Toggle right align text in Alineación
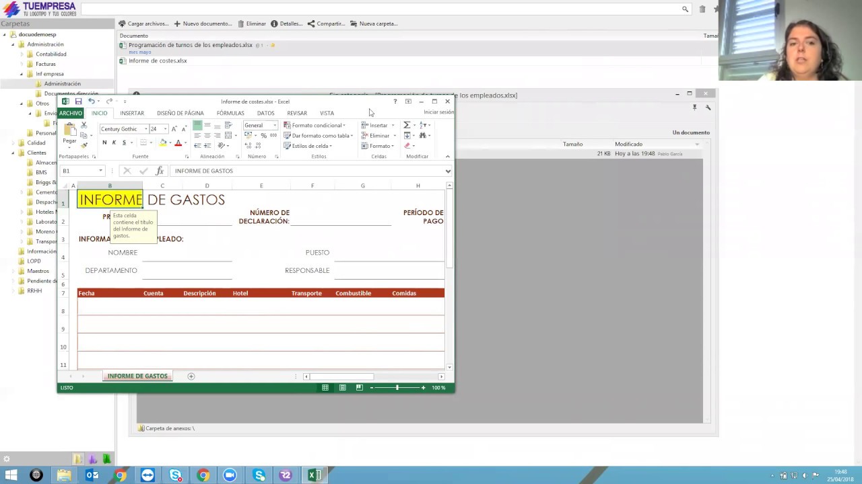Image resolution: width=862 pixels, height=484 pixels. (x=217, y=135)
